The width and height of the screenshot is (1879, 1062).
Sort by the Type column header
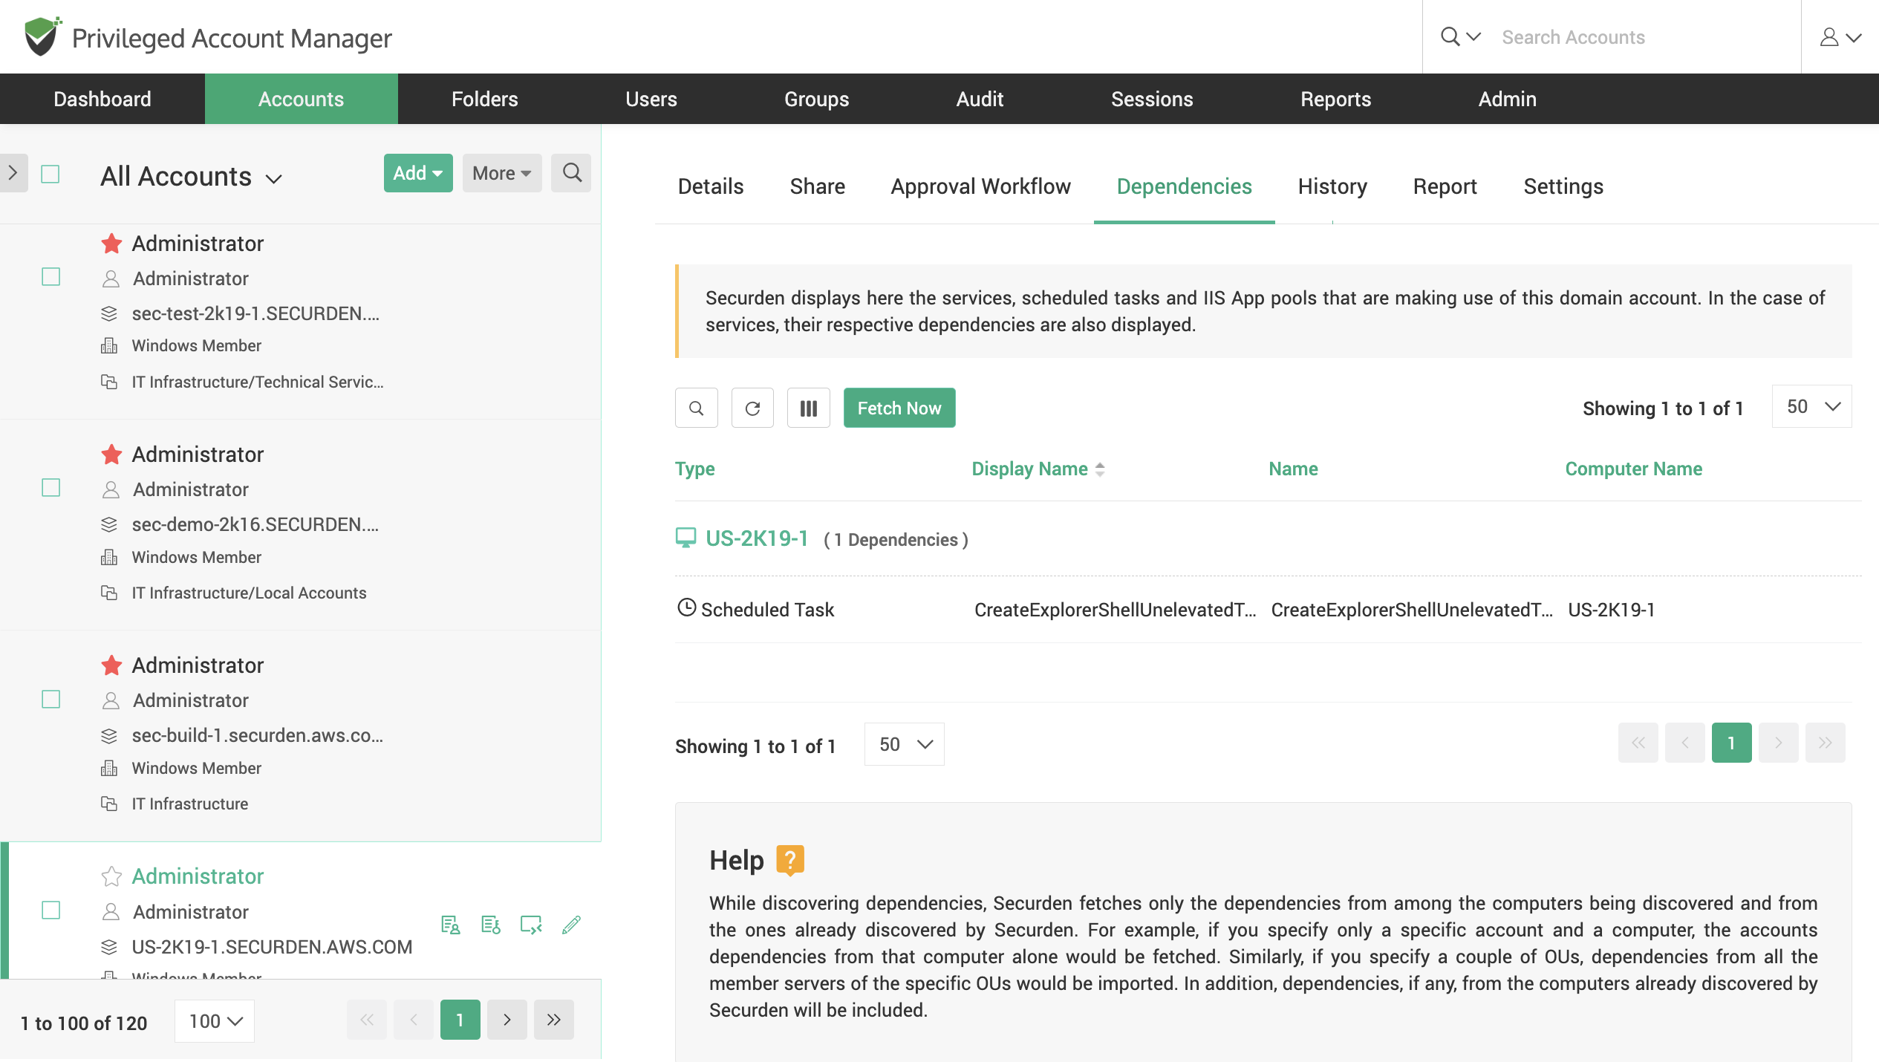tap(694, 469)
